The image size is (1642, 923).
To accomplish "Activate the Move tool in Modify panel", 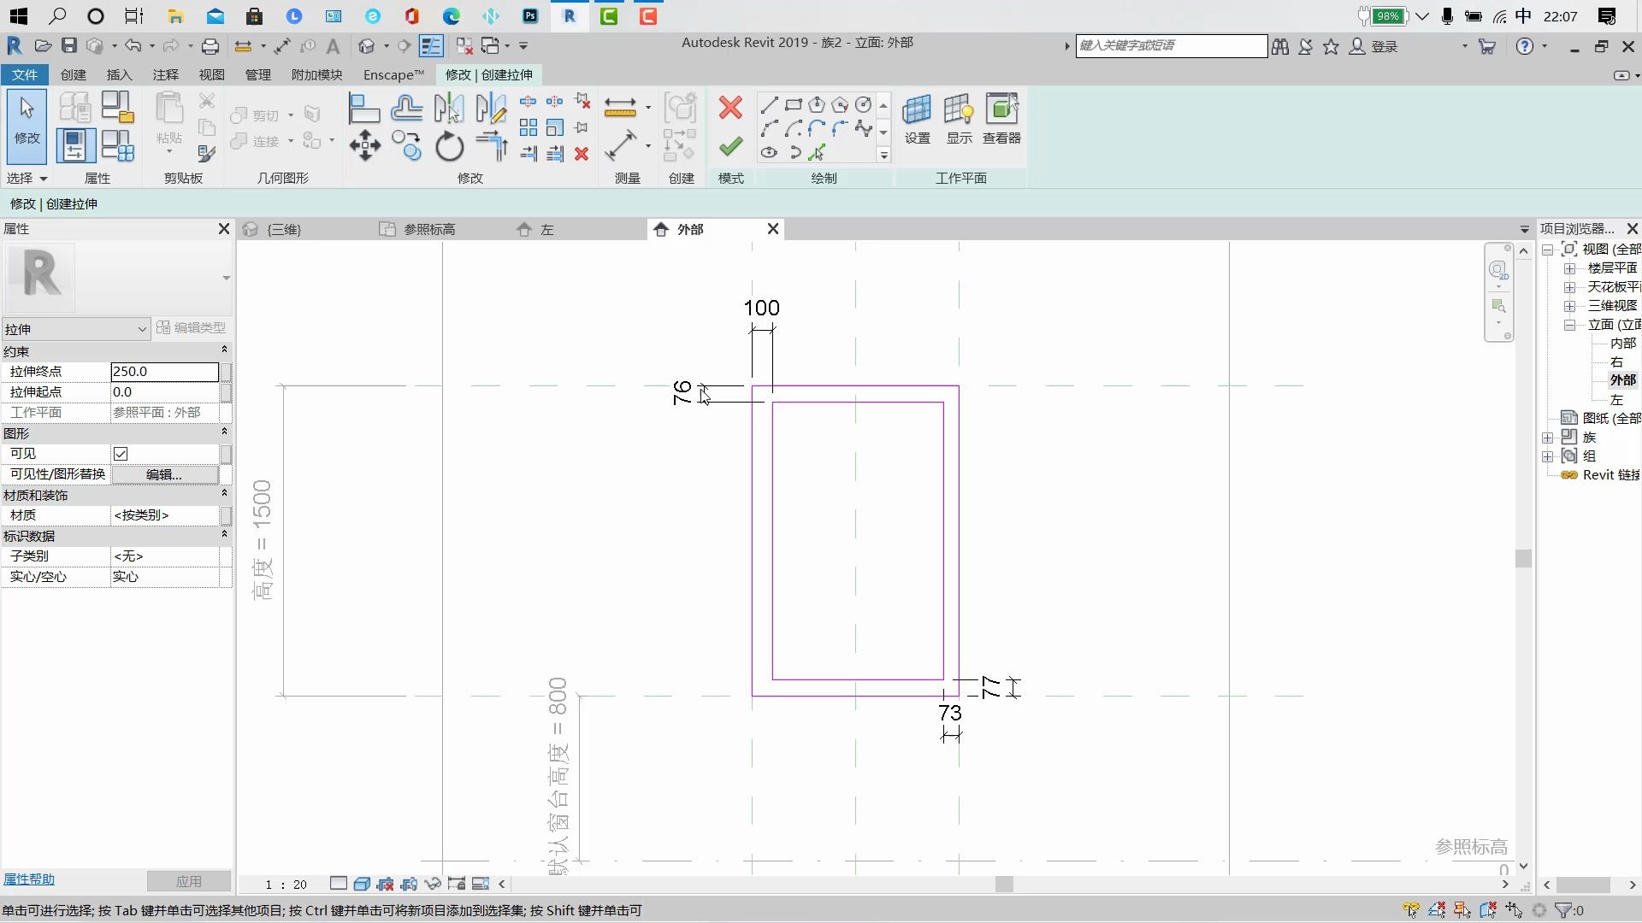I will [x=365, y=145].
